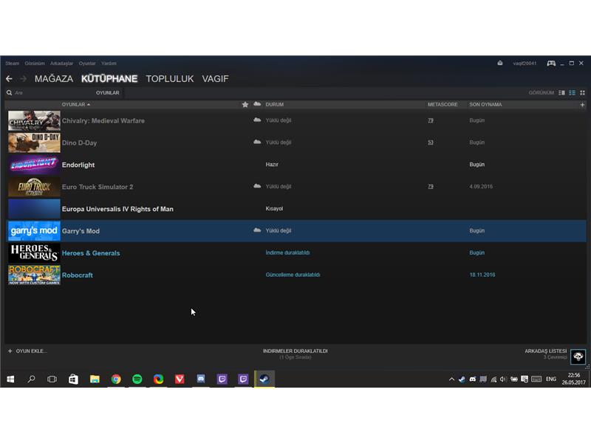This screenshot has height=443, width=591.
Task: Select Robocraft game
Action: pyautogui.click(x=295, y=275)
